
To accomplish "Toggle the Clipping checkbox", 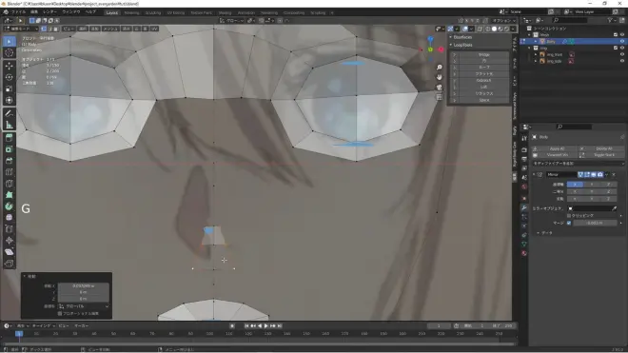I will (x=569, y=216).
